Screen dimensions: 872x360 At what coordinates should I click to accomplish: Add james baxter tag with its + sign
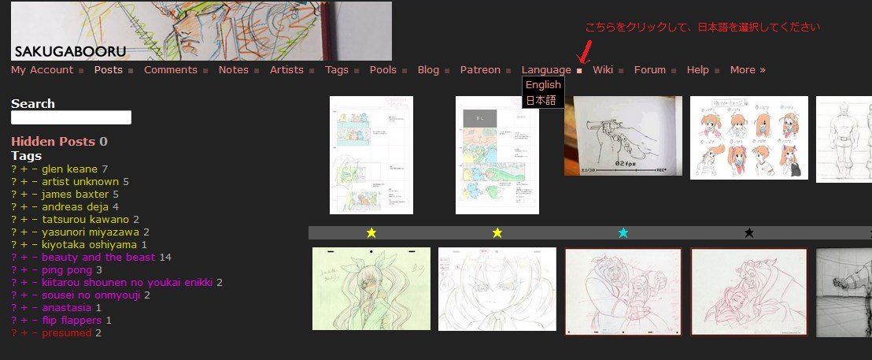[x=24, y=195]
